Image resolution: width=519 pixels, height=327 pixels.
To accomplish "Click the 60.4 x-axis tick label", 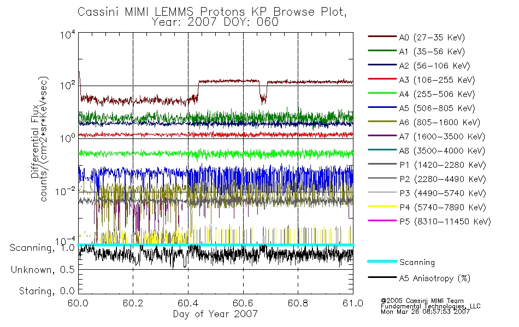I will coord(188,303).
